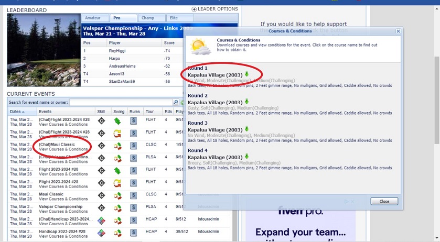Click the skill icon in the non-Chal Maui Classic row
Viewport: 440px width, 242px height.
pyautogui.click(x=101, y=195)
